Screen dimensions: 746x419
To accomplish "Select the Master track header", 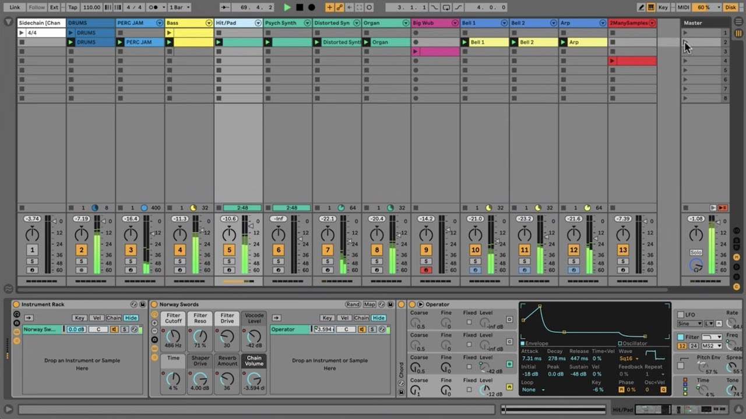I will 705,23.
